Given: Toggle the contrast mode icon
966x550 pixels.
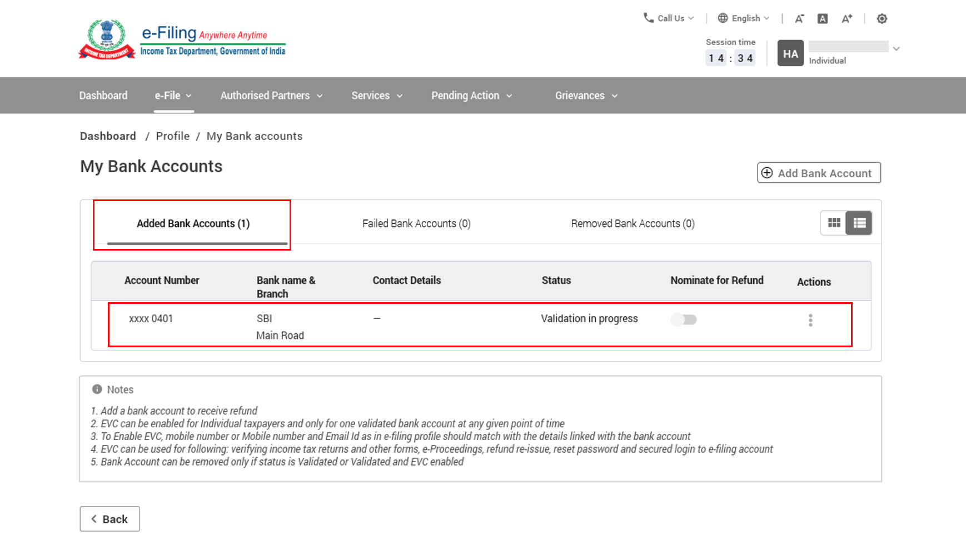Looking at the screenshot, I should tap(882, 19).
